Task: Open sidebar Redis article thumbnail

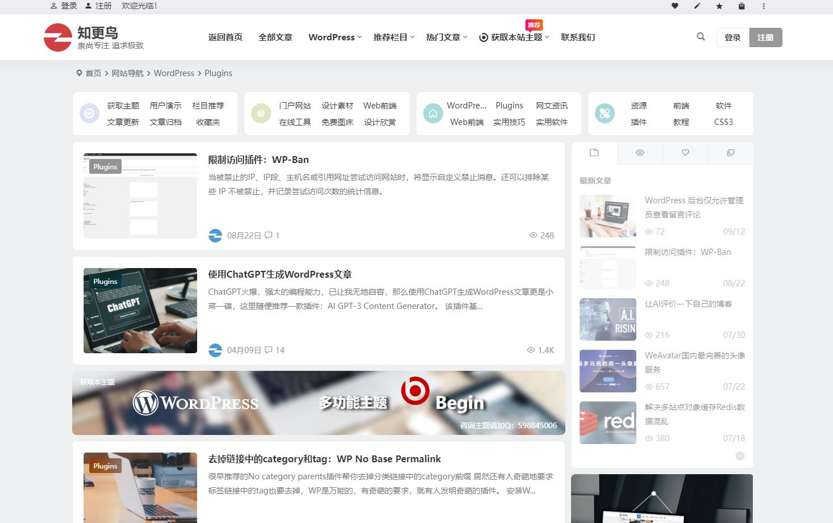Action: 608,422
